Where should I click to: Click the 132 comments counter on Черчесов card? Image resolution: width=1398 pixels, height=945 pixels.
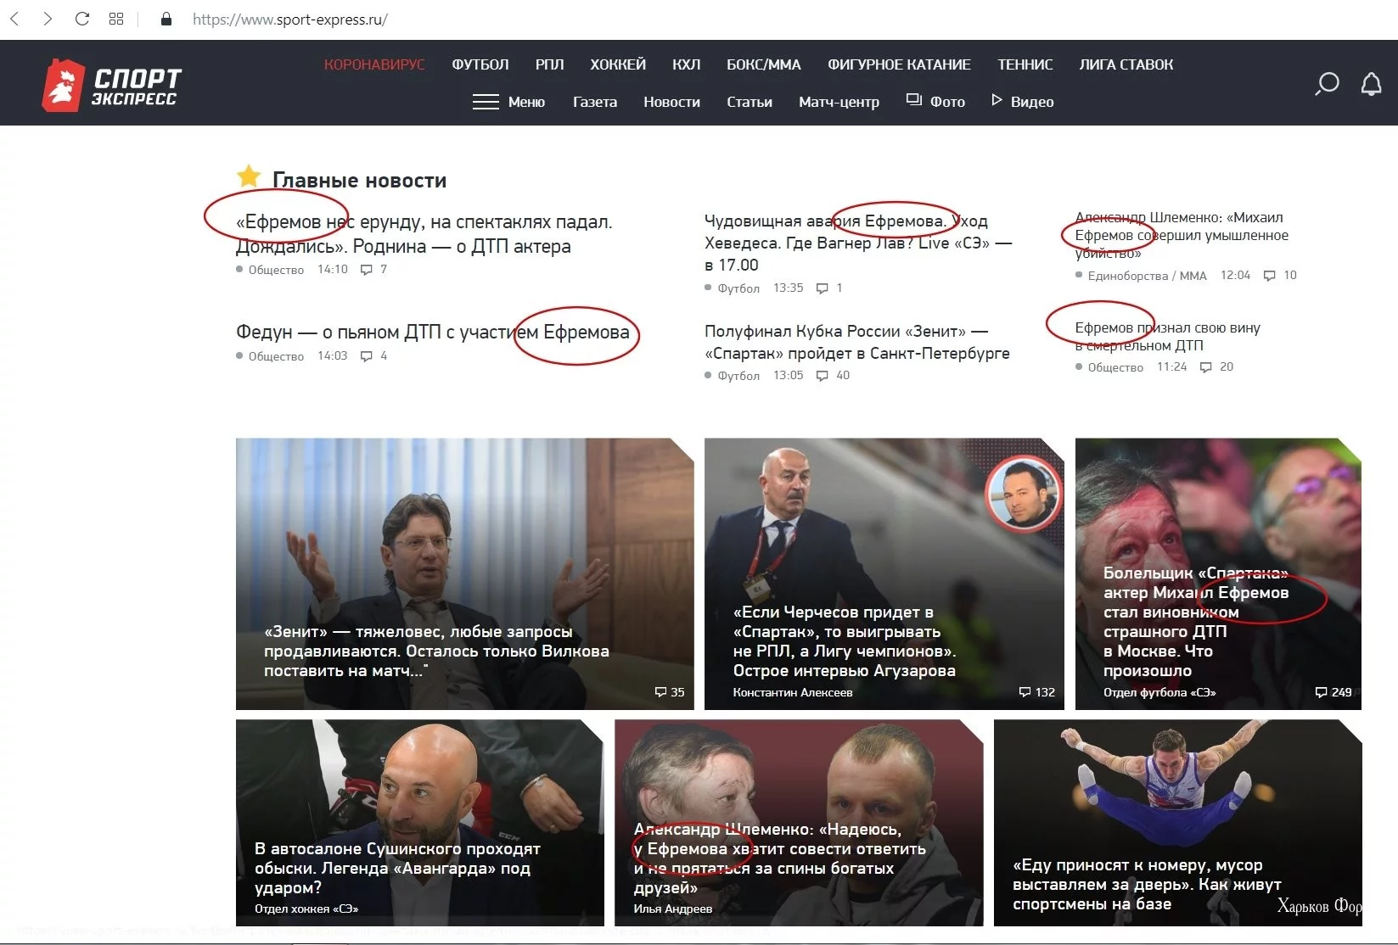[x=1036, y=692]
